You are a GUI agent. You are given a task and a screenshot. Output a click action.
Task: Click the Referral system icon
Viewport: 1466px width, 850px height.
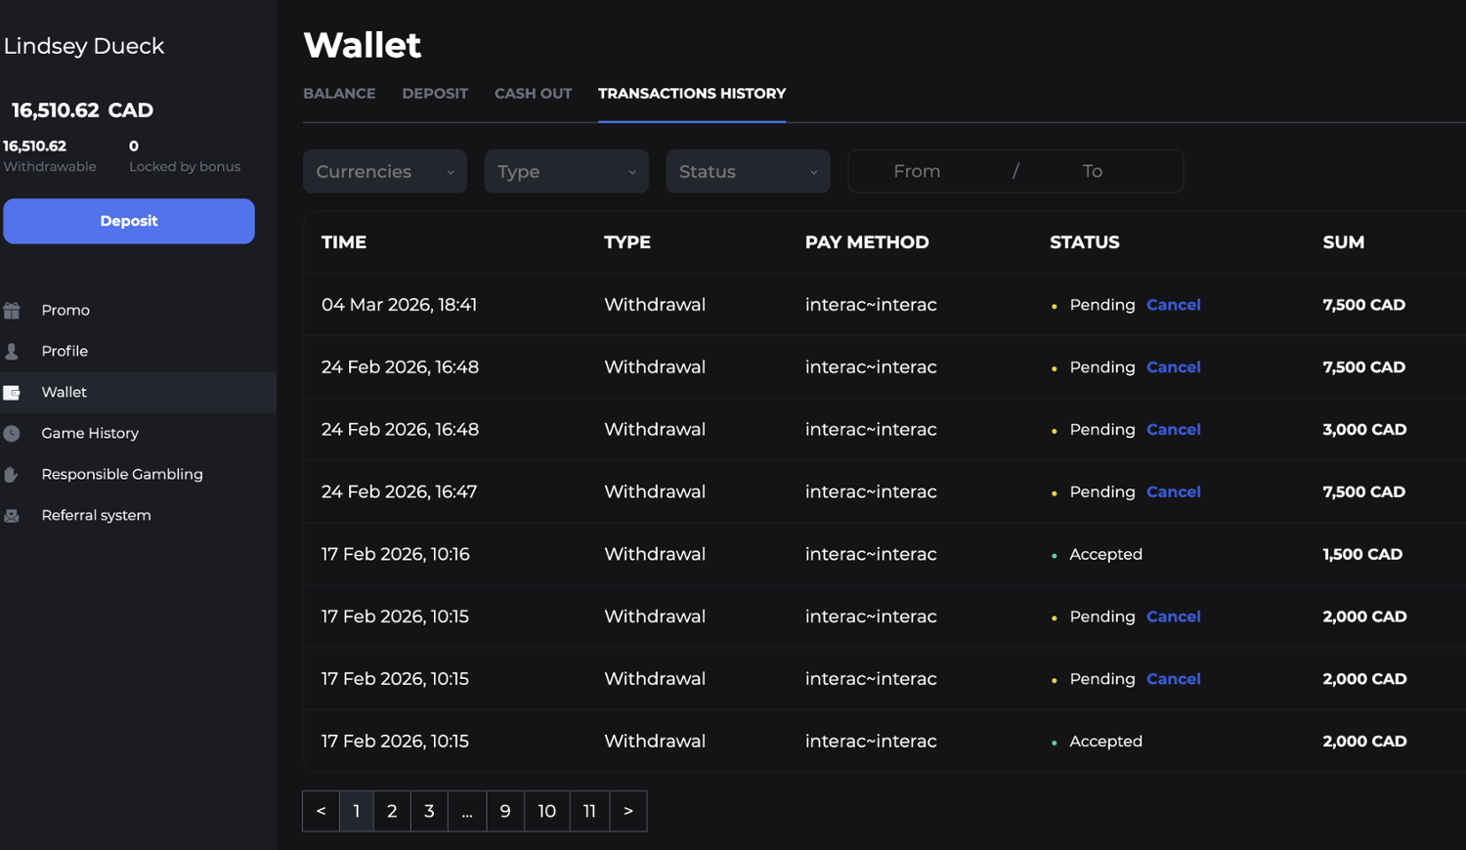pyautogui.click(x=12, y=516)
